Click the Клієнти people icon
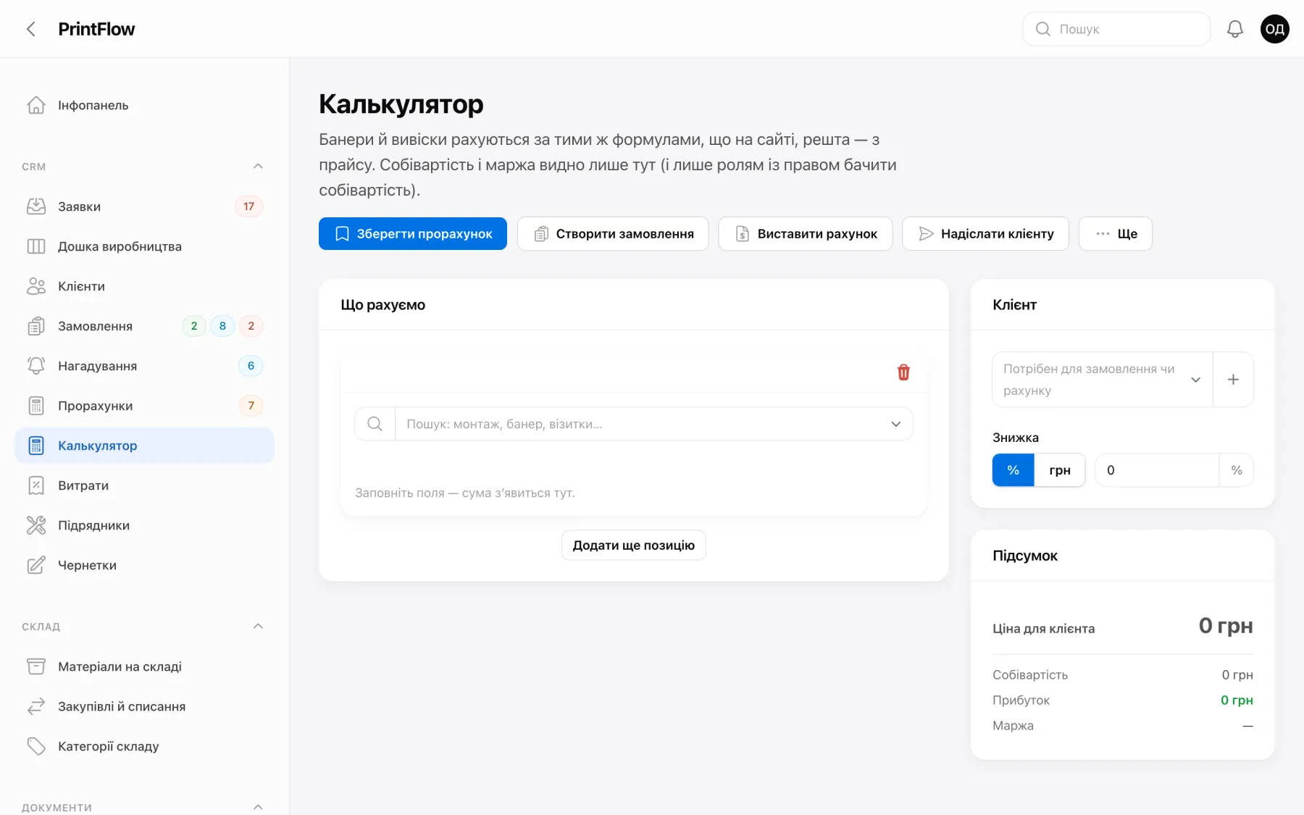1304x815 pixels. click(36, 286)
